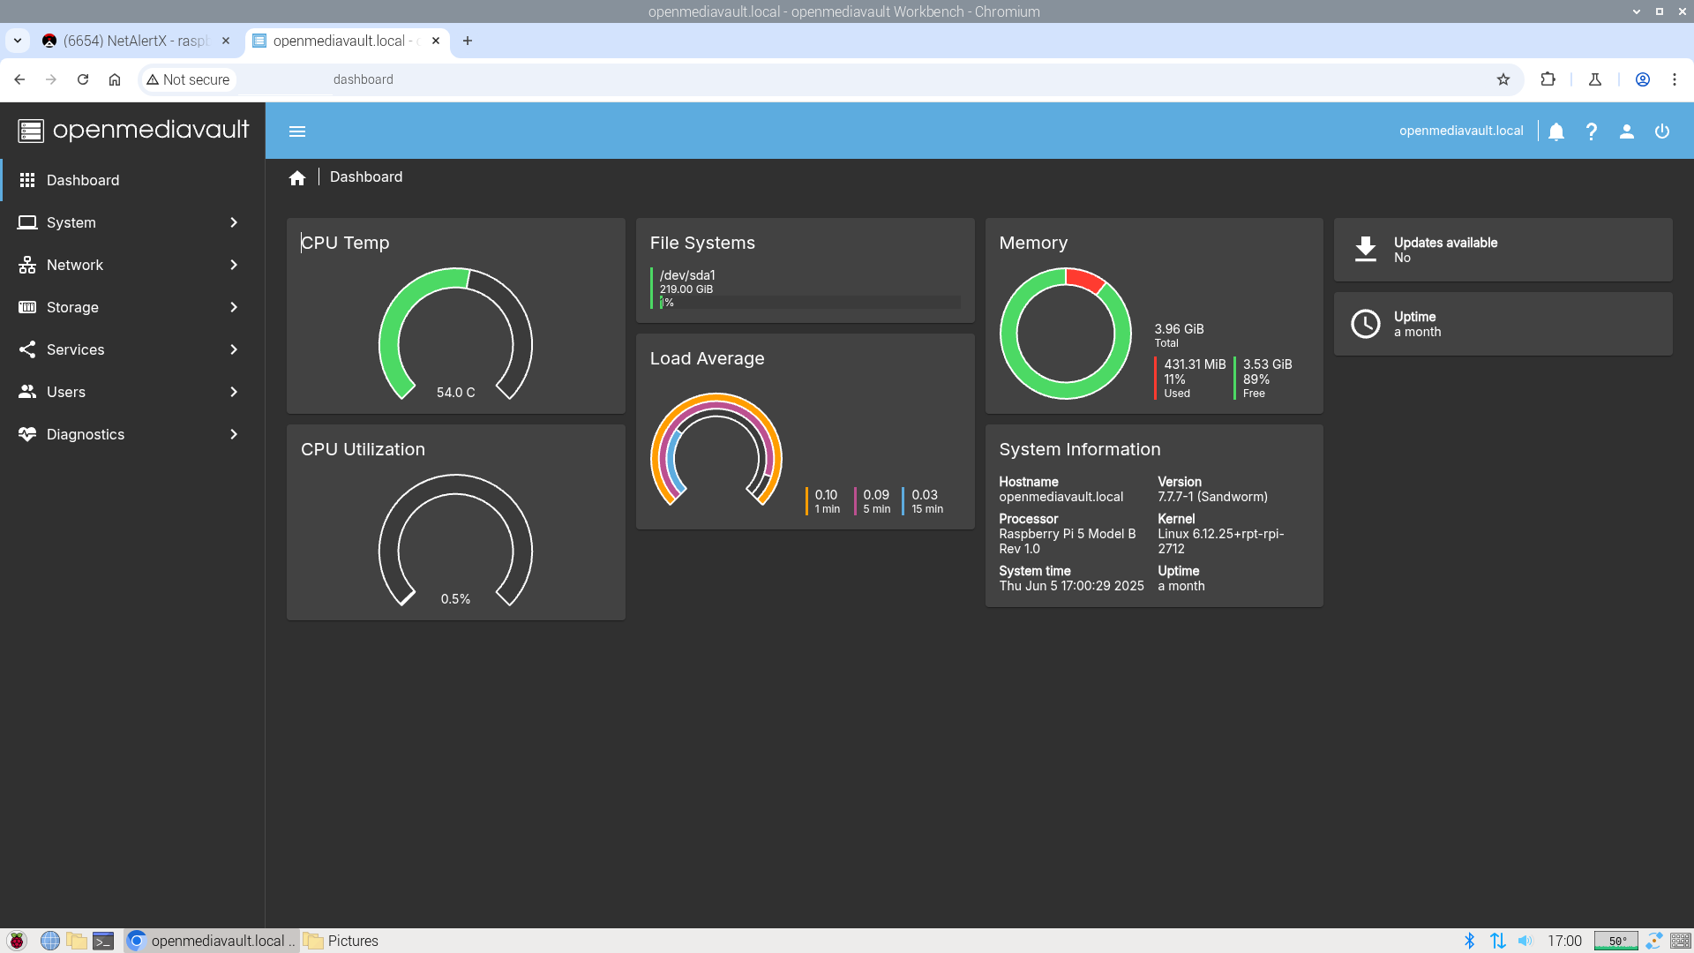Click the openmediavault.local hostname in header
The image size is (1694, 953).
pos(1461,131)
